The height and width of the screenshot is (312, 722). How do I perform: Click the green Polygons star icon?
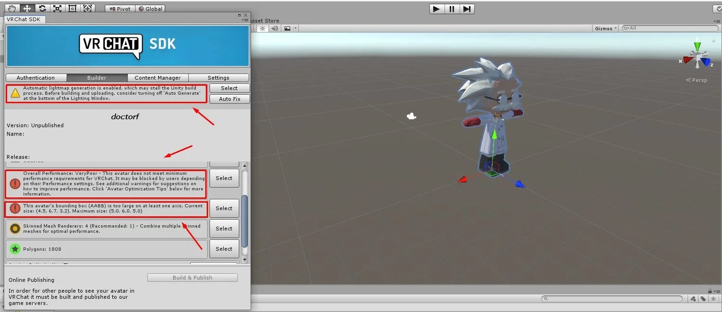tap(15, 249)
